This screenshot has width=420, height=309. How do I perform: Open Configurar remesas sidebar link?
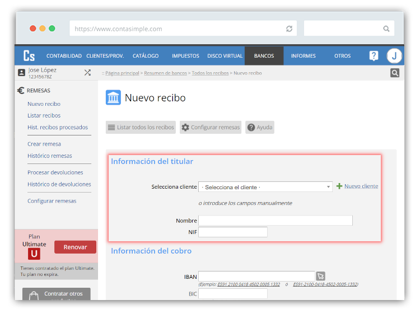[x=52, y=201]
